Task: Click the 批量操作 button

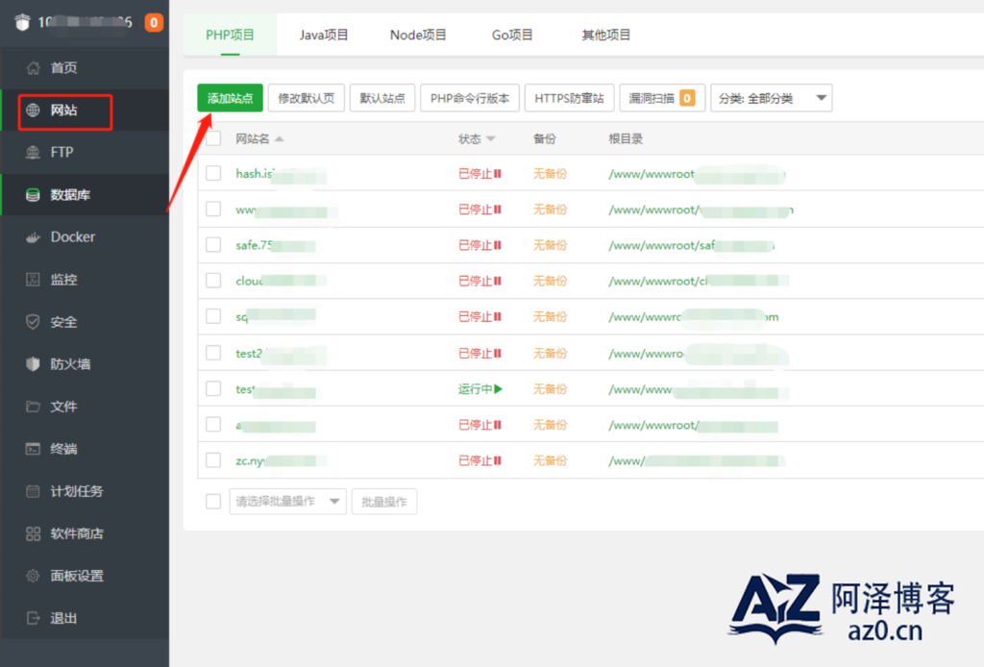Action: [x=384, y=502]
